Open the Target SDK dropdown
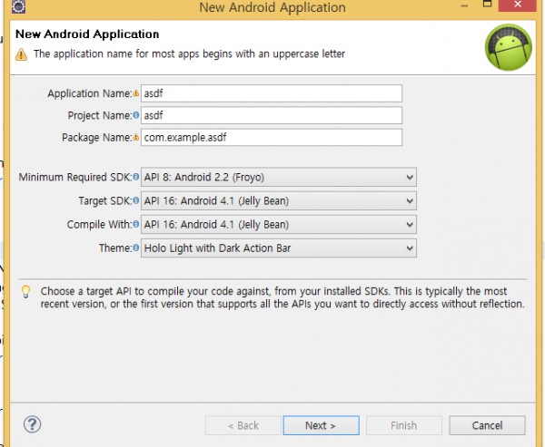Image resolution: width=545 pixels, height=447 pixels. [279, 201]
